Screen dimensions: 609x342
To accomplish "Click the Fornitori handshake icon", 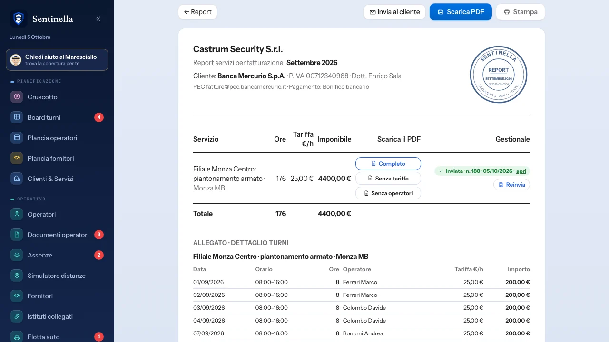I will pyautogui.click(x=17, y=296).
